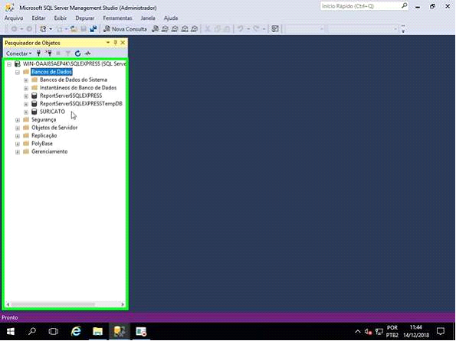The width and height of the screenshot is (456, 341).
Task: Open the New Project icon's dropdown arrow
Action: [51, 29]
